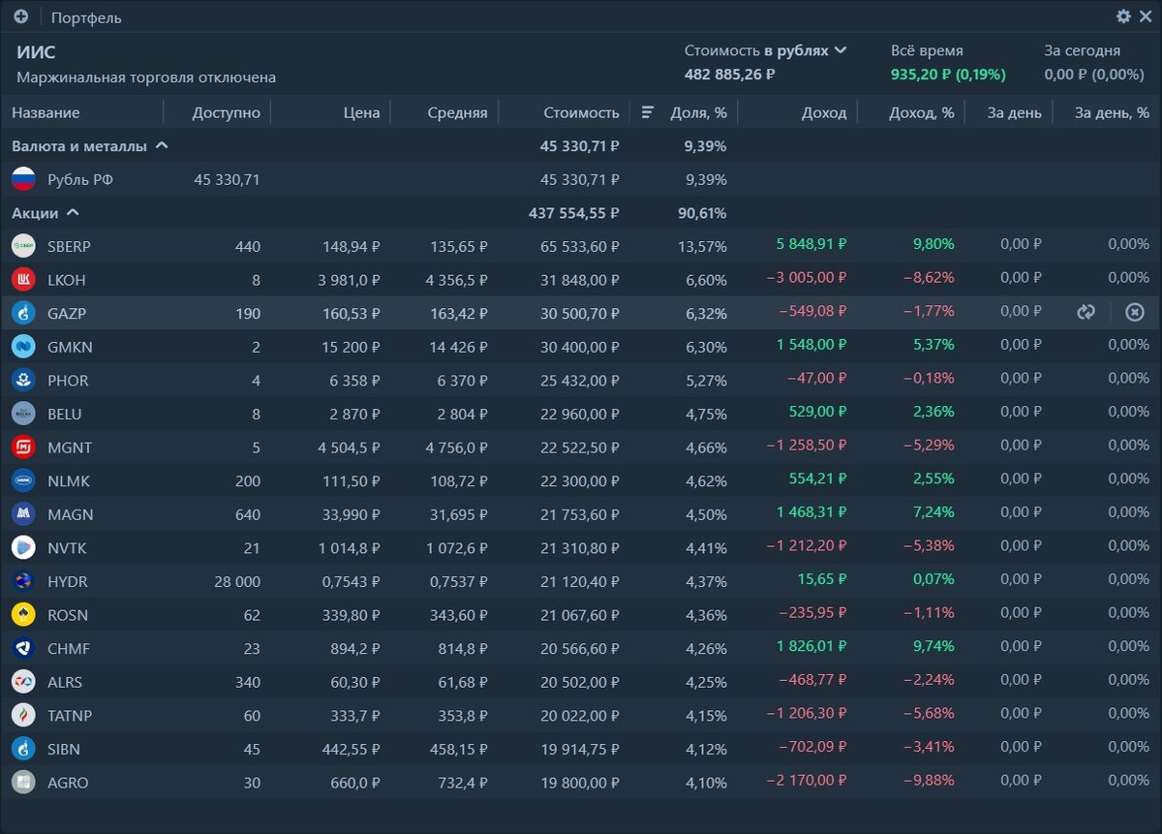Click the SIBN ticker name
The width and height of the screenshot is (1162, 834).
click(x=64, y=749)
